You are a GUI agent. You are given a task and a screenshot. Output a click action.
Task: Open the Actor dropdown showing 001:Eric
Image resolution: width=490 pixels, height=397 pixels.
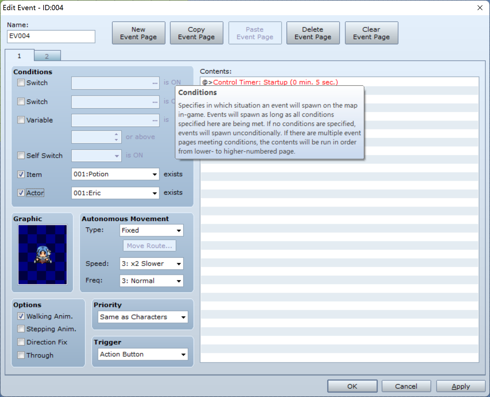115,193
